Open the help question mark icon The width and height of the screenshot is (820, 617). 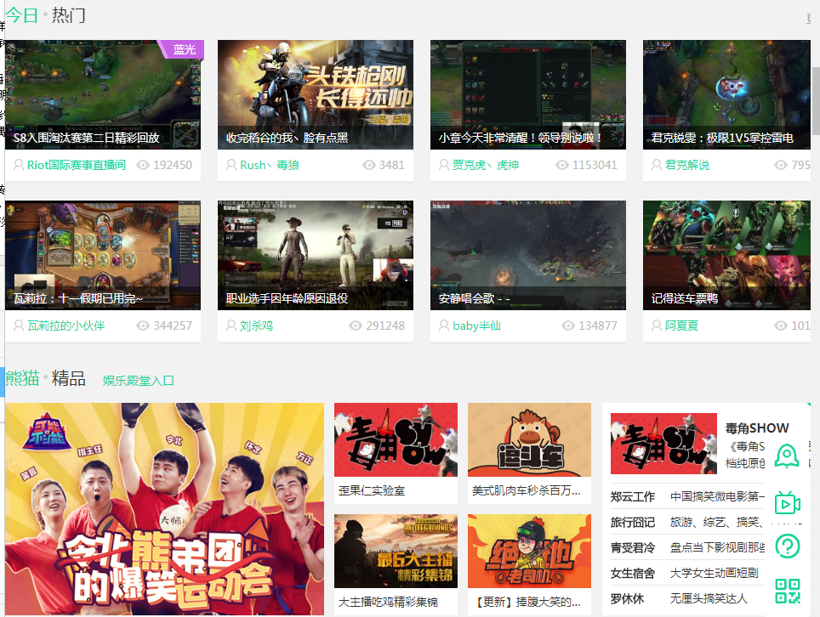[788, 546]
